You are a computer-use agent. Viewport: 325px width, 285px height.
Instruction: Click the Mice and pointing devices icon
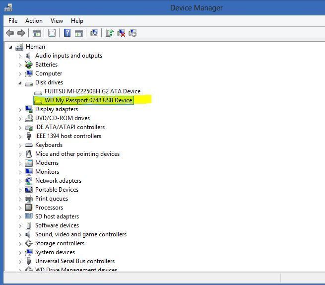click(29, 154)
